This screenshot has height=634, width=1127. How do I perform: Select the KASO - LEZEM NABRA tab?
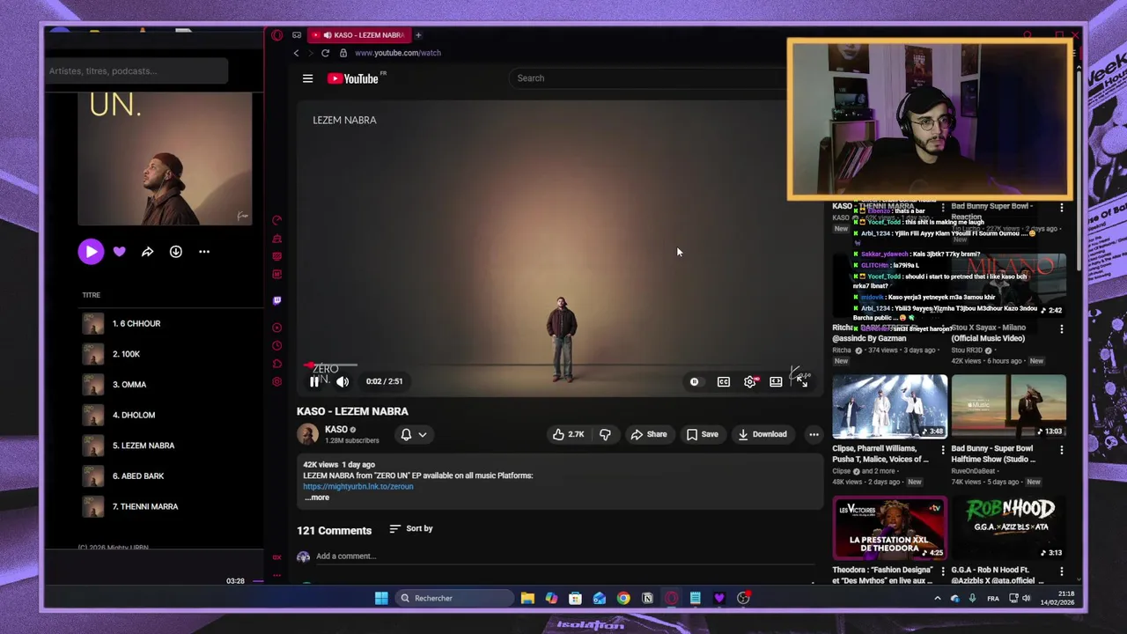(359, 35)
